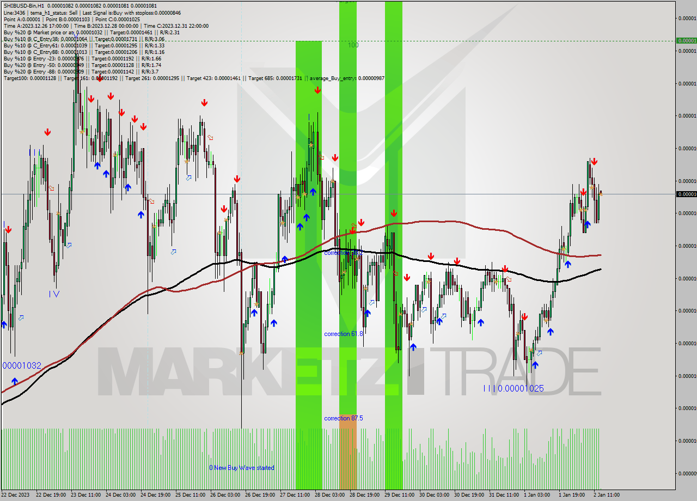Click '0 New Buy Wave started' label
Viewport: 697px width, 501px height.
(242, 468)
